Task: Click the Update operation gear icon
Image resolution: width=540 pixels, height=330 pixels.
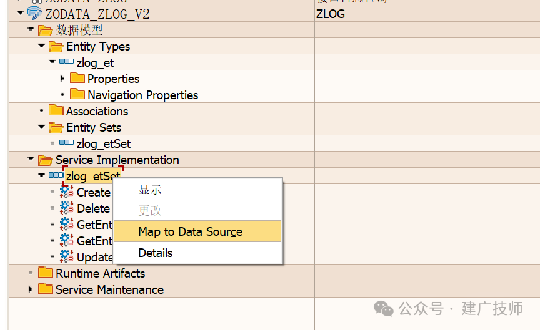Action: [67, 256]
